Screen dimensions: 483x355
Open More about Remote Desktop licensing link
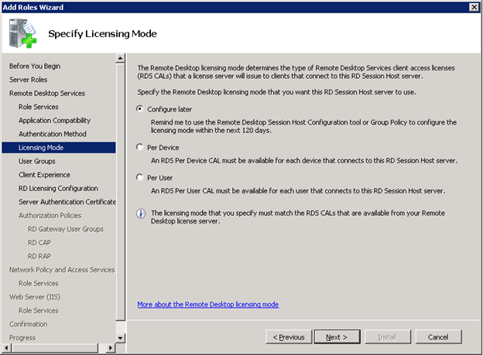[x=207, y=305]
